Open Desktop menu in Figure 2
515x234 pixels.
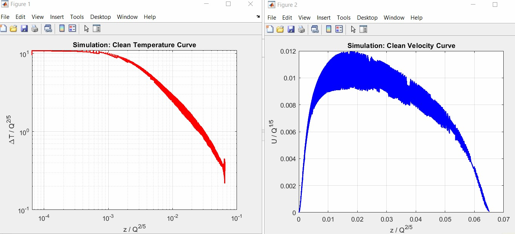click(367, 18)
